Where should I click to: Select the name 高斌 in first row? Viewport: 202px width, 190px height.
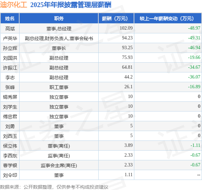tap(10, 28)
